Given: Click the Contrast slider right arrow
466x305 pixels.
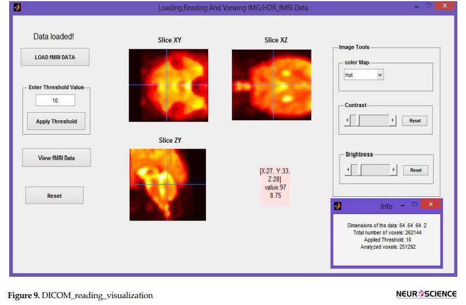Looking at the screenshot, I should click(x=393, y=120).
